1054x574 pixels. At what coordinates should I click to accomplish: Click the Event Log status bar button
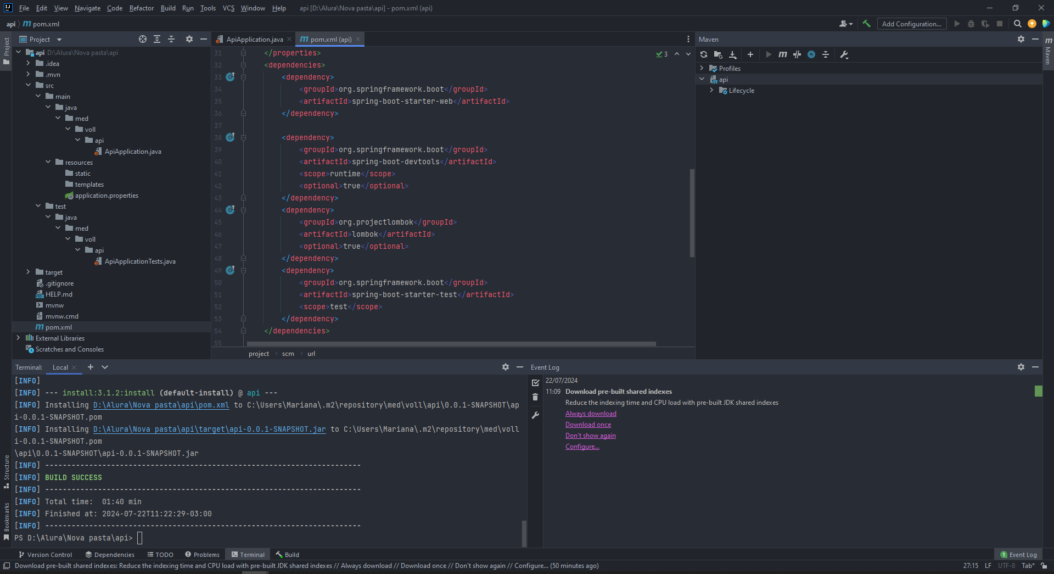[x=1018, y=554]
